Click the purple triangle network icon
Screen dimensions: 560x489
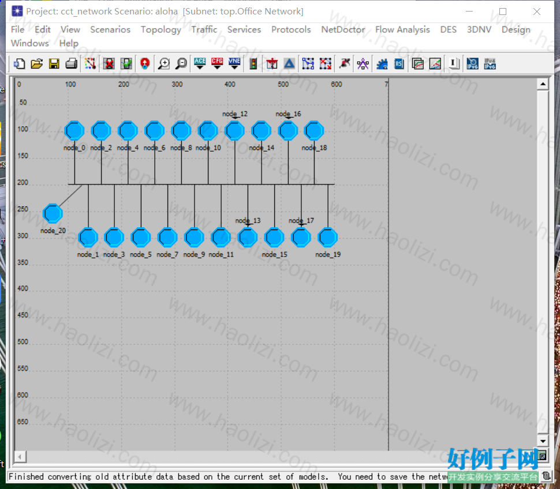click(363, 64)
